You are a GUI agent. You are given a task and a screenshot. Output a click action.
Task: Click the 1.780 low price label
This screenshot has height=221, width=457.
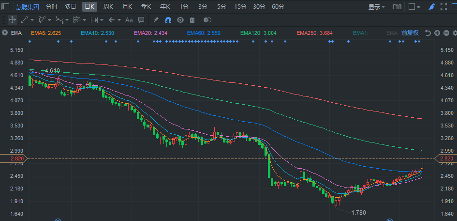coord(358,213)
